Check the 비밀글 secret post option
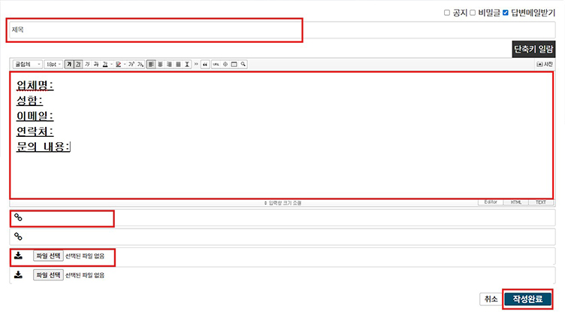The width and height of the screenshot is (565, 312). click(x=473, y=13)
